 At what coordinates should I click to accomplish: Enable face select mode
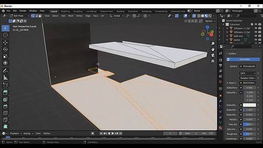tap(40, 16)
